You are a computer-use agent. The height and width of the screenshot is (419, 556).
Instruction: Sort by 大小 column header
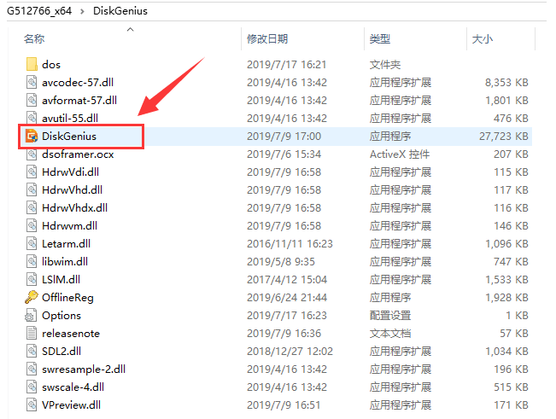[x=481, y=38]
